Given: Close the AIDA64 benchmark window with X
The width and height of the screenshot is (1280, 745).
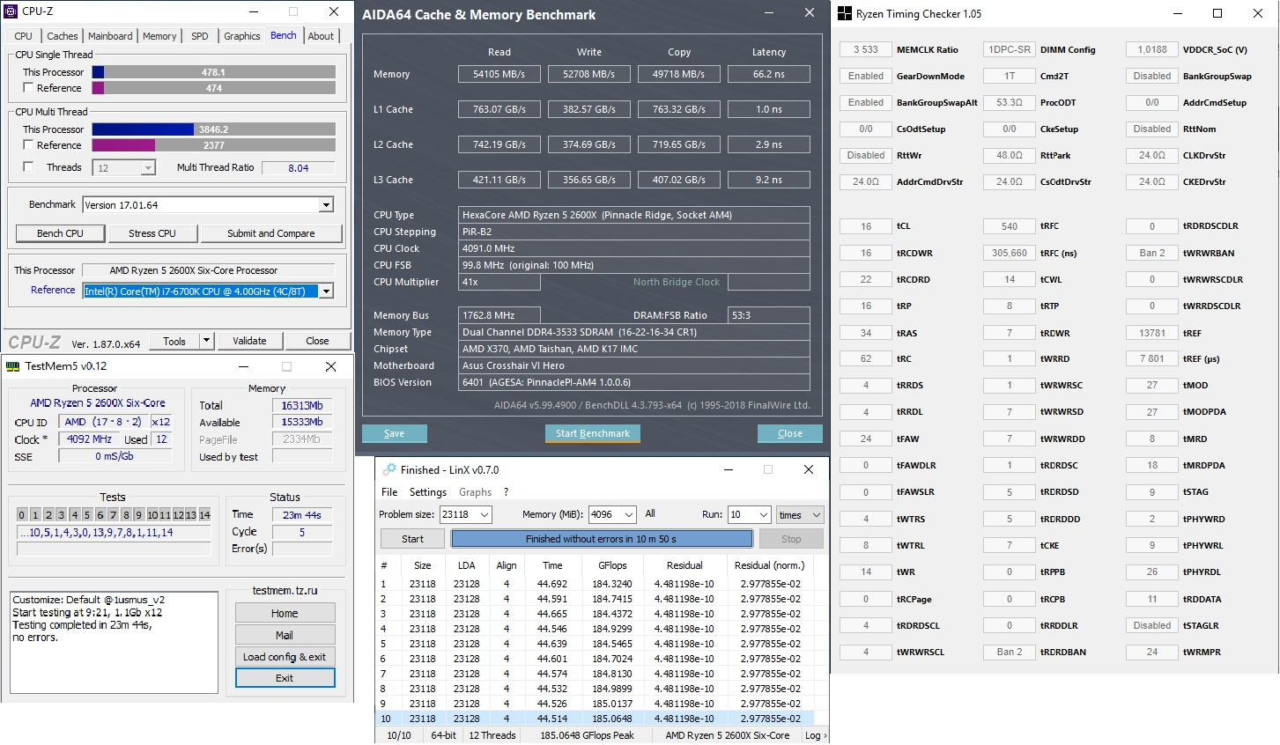Looking at the screenshot, I should (x=809, y=13).
